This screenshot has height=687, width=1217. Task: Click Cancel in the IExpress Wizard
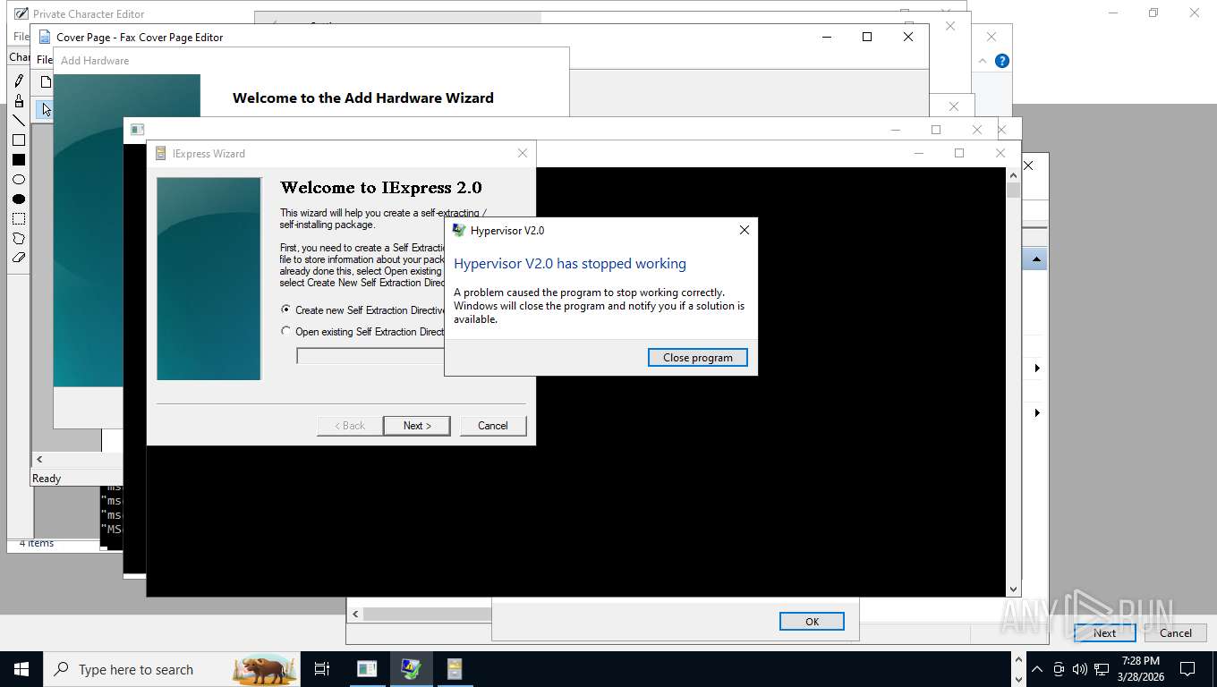point(493,426)
